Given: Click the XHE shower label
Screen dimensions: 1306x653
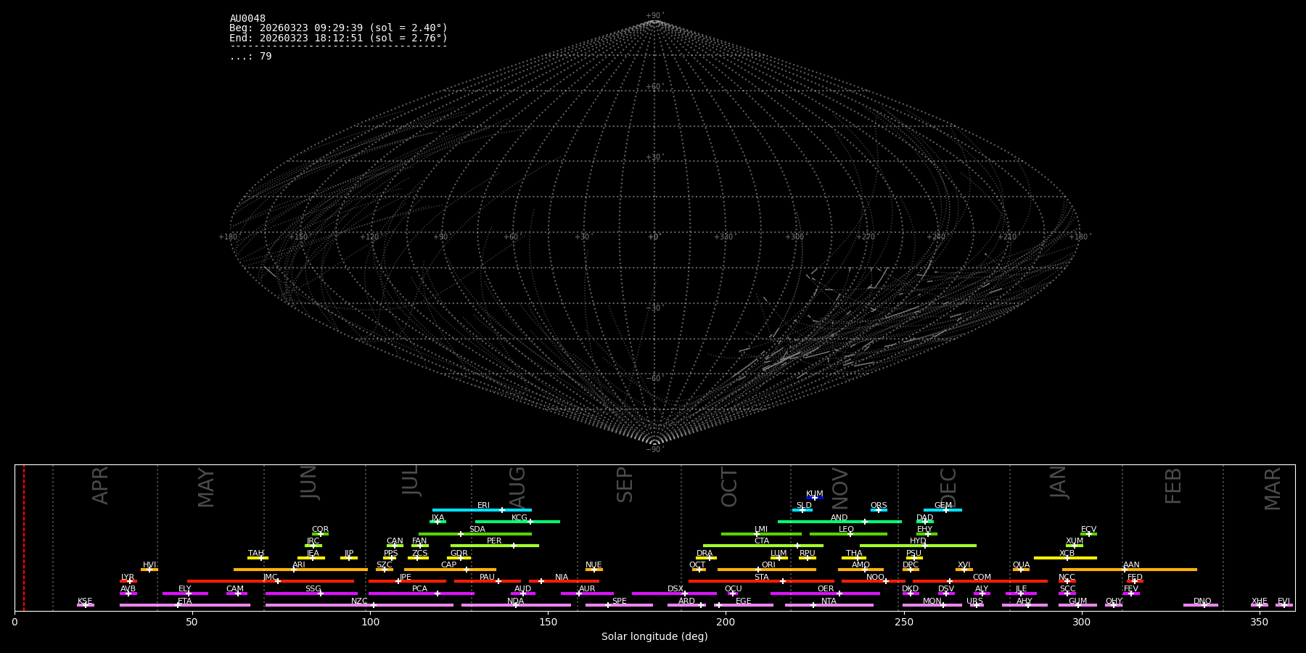Looking at the screenshot, I should (1259, 601).
